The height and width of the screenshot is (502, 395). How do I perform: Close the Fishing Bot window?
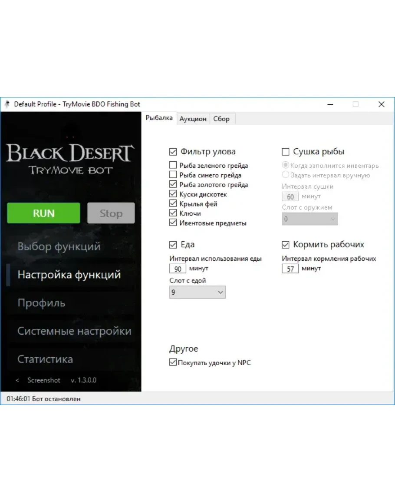coord(381,104)
